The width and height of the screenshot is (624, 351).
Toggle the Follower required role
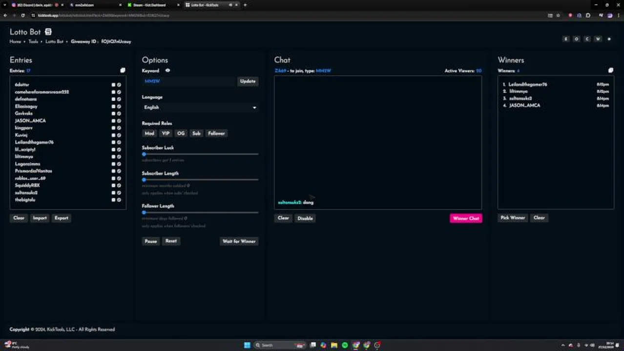[216, 134]
